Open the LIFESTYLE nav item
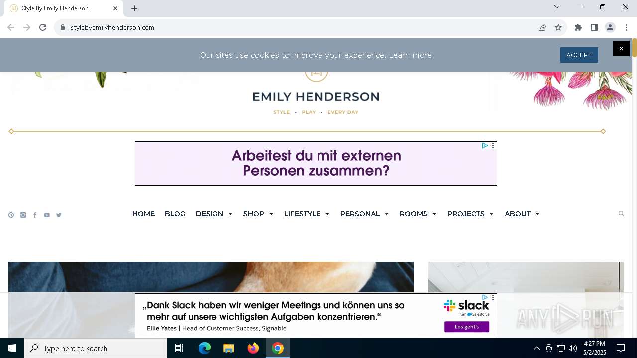Image resolution: width=637 pixels, height=358 pixels. 302,214
